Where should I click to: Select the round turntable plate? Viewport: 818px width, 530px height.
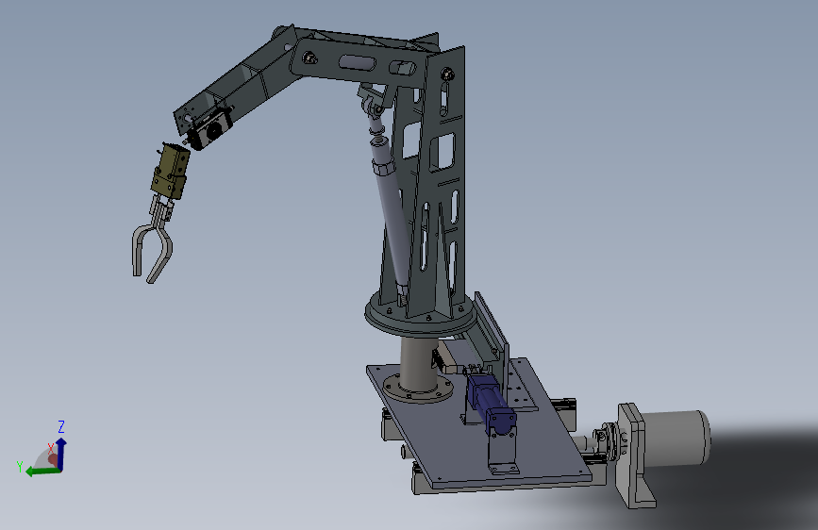(421, 316)
